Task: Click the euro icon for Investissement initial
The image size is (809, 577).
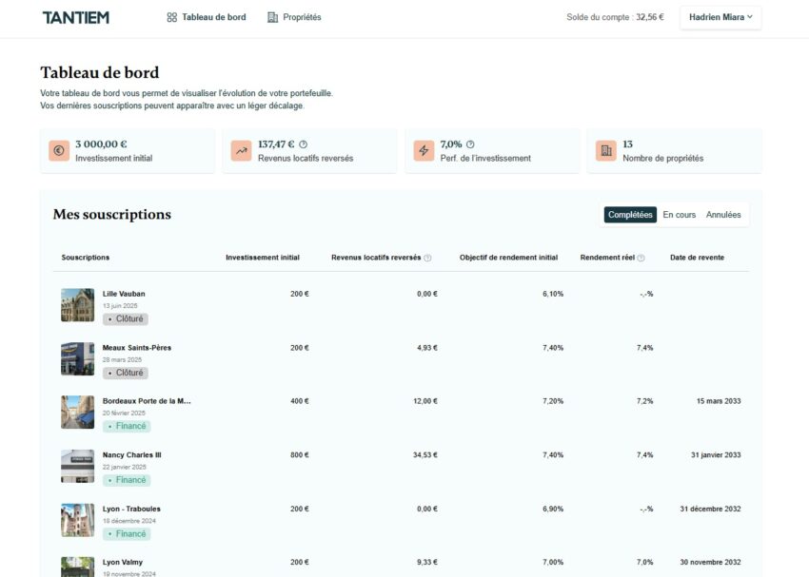Action: point(58,151)
